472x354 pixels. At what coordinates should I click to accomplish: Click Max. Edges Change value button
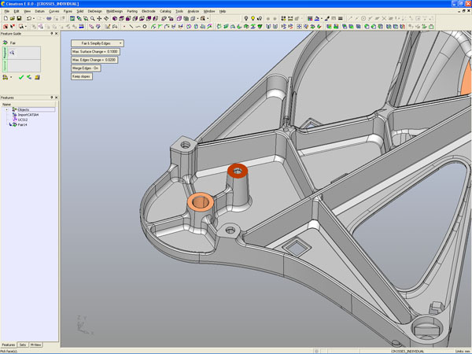tap(94, 60)
